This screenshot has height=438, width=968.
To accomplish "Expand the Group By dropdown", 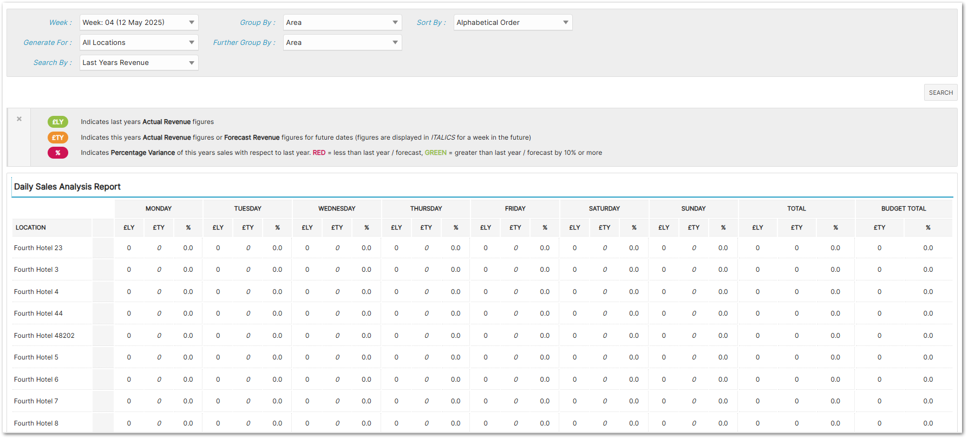I will [342, 22].
